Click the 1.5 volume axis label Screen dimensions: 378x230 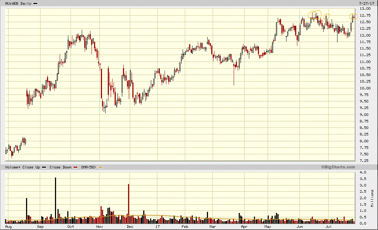click(x=363, y=204)
